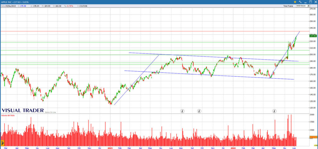Open the info marker near Ago 2023
Screen dimensions: 318x149
[x=182, y=111]
